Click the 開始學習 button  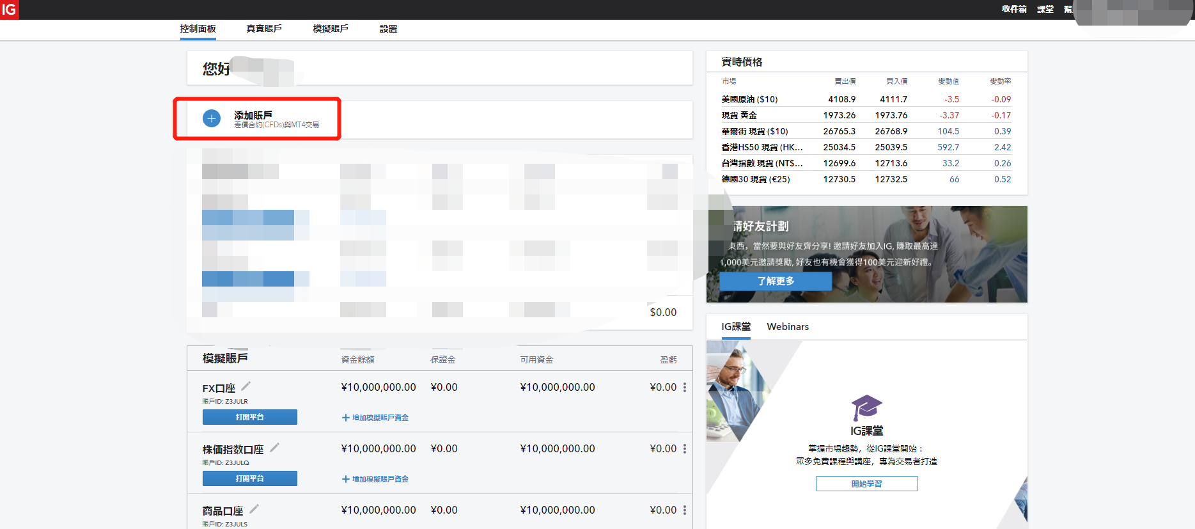(866, 484)
